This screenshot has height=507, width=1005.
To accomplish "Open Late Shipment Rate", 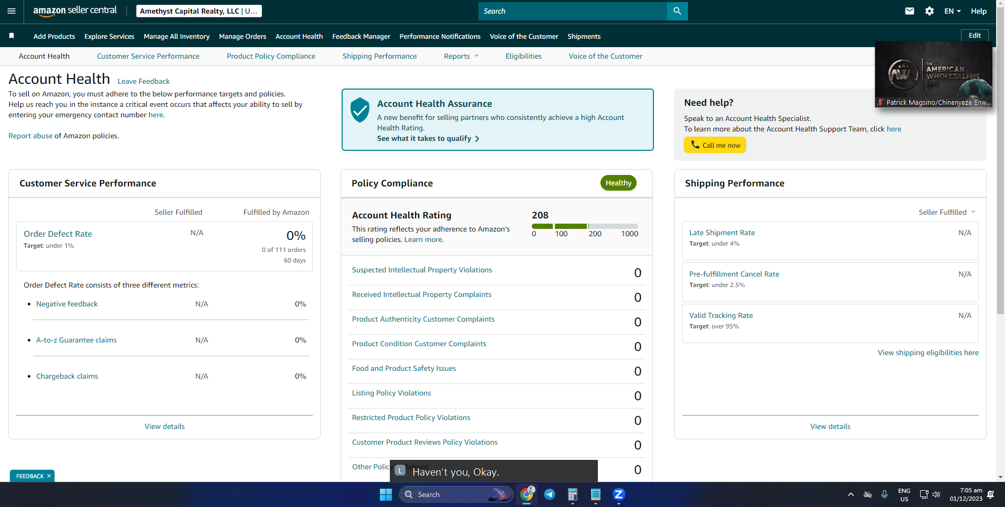I will point(722,233).
